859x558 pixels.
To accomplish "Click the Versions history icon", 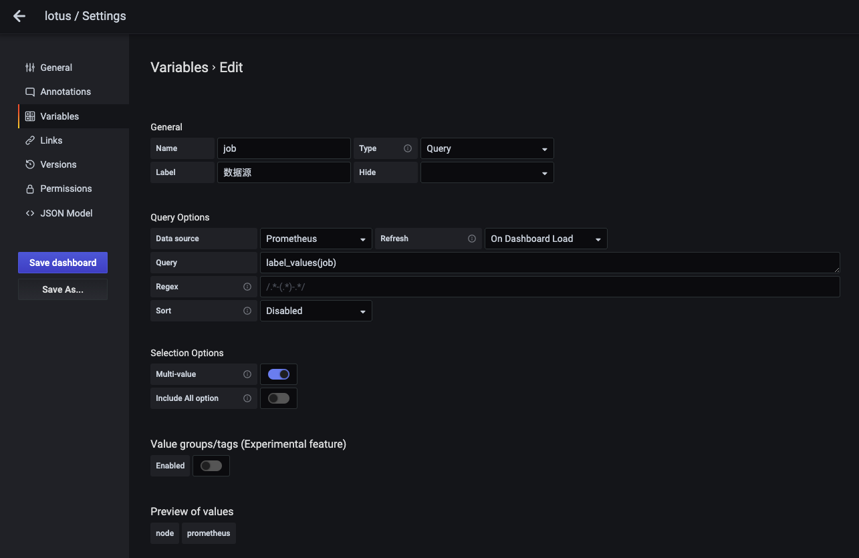I will coord(29,164).
